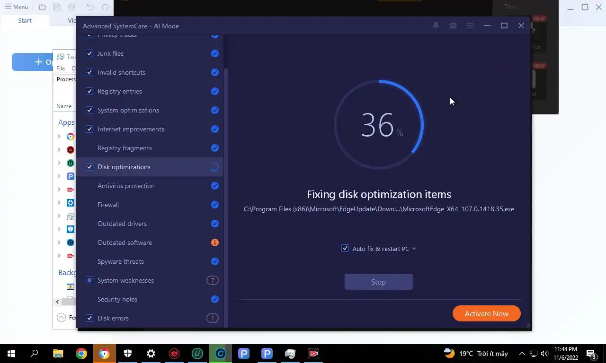Click the redo arrow in background app toolbar
The height and width of the screenshot is (363, 606).
tap(105, 7)
